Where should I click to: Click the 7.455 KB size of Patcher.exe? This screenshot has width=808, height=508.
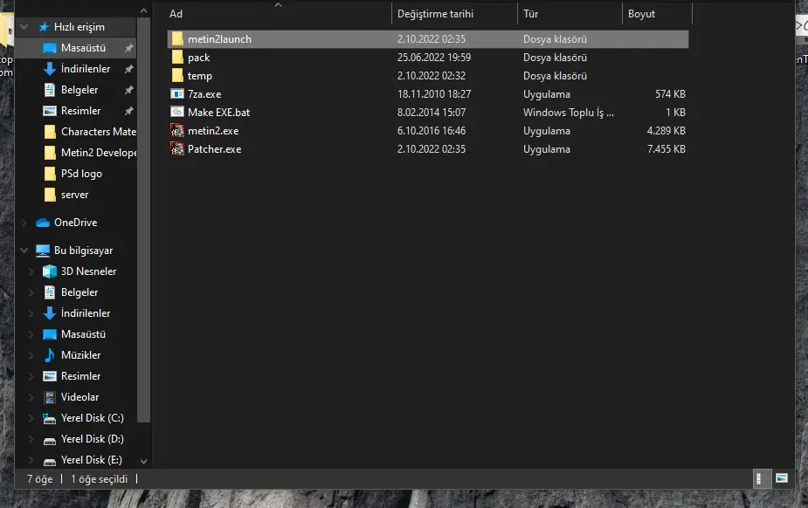[x=666, y=149]
